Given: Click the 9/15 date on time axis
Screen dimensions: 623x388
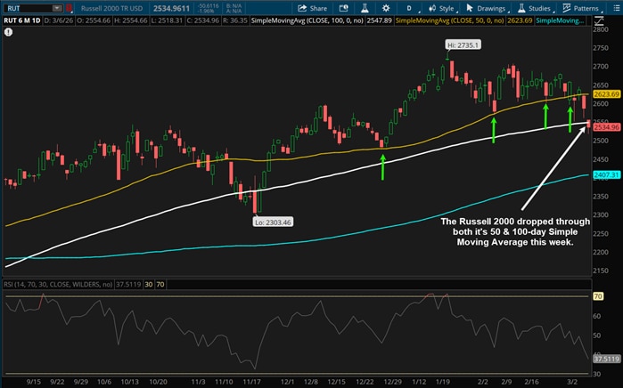Looking at the screenshot, I should (x=33, y=382).
